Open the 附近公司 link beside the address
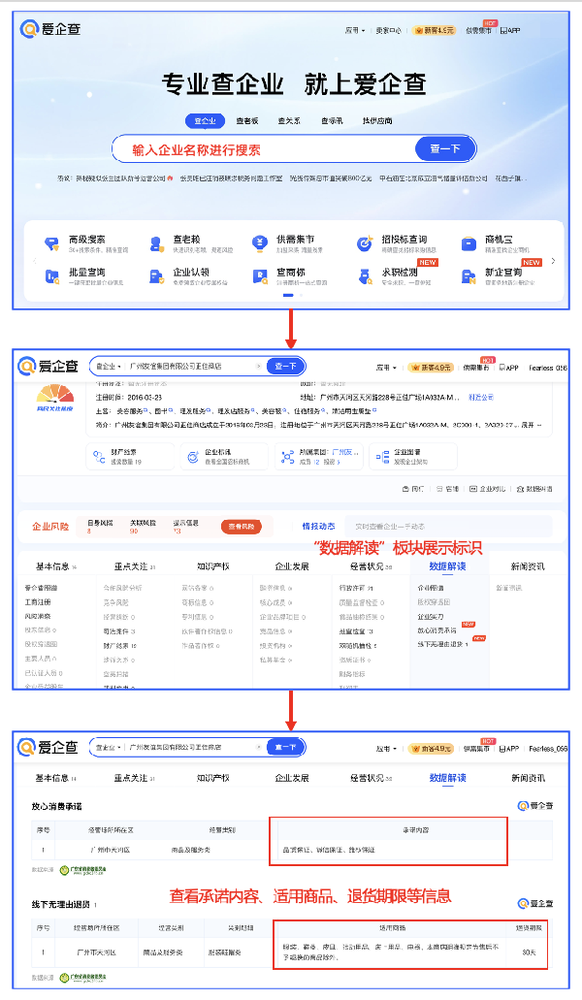 [x=481, y=397]
